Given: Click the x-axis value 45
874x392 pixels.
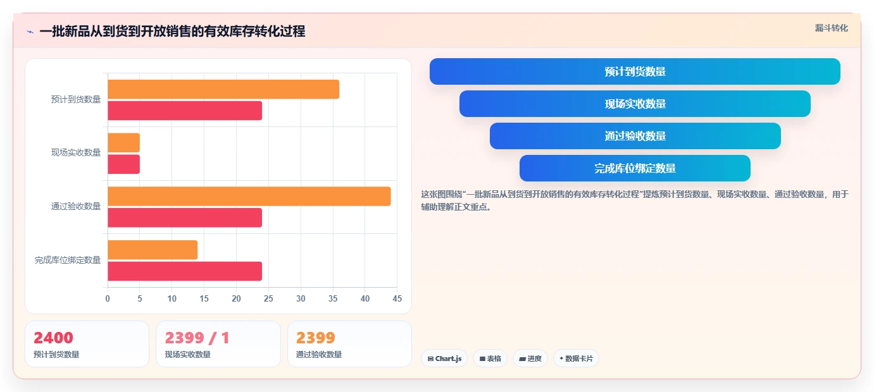Looking at the screenshot, I should (x=397, y=298).
